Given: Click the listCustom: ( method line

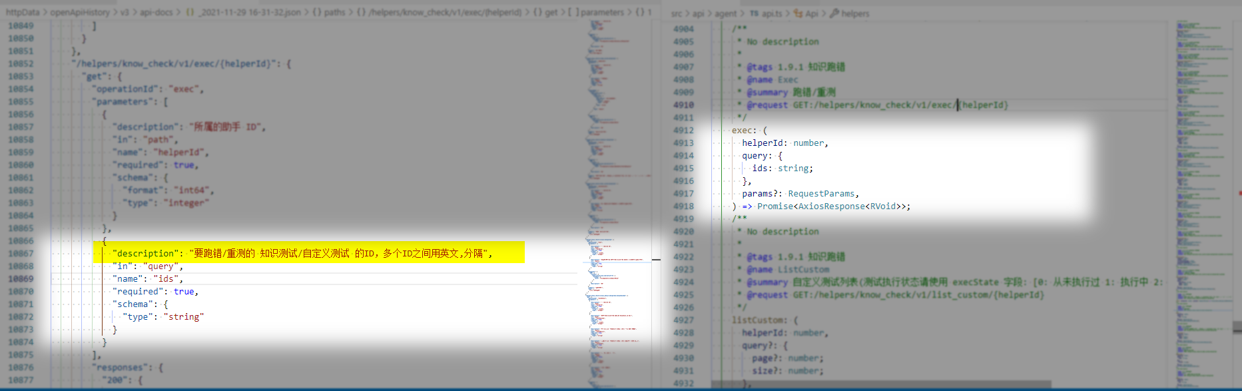Looking at the screenshot, I should coord(765,320).
